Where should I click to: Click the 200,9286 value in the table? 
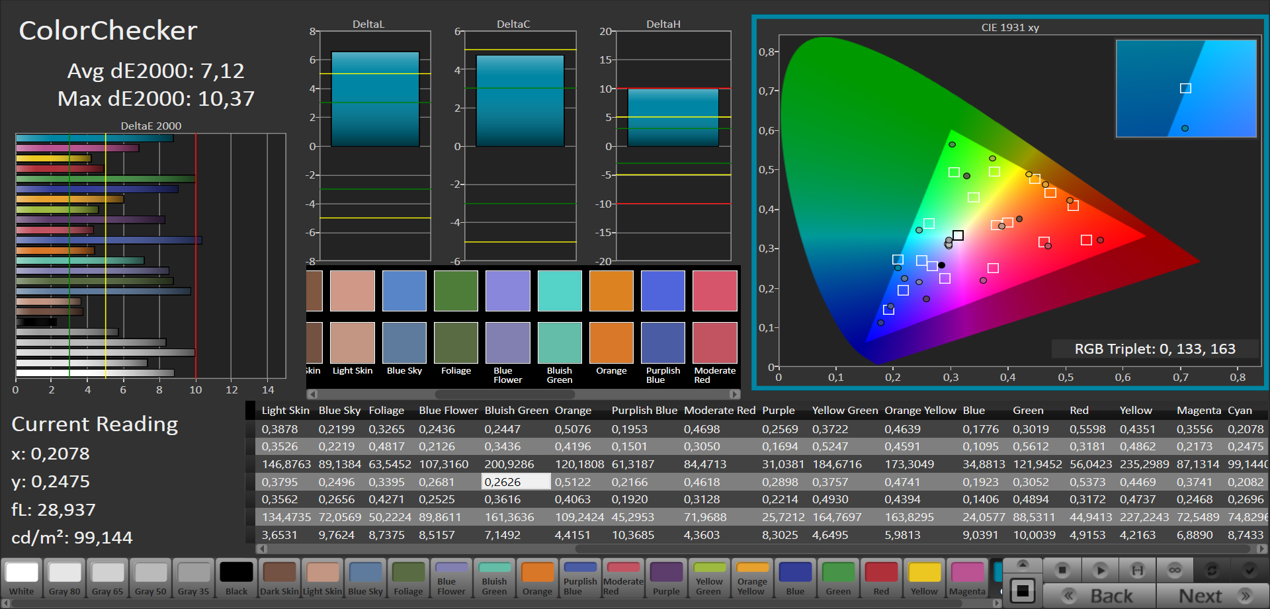[x=509, y=464]
